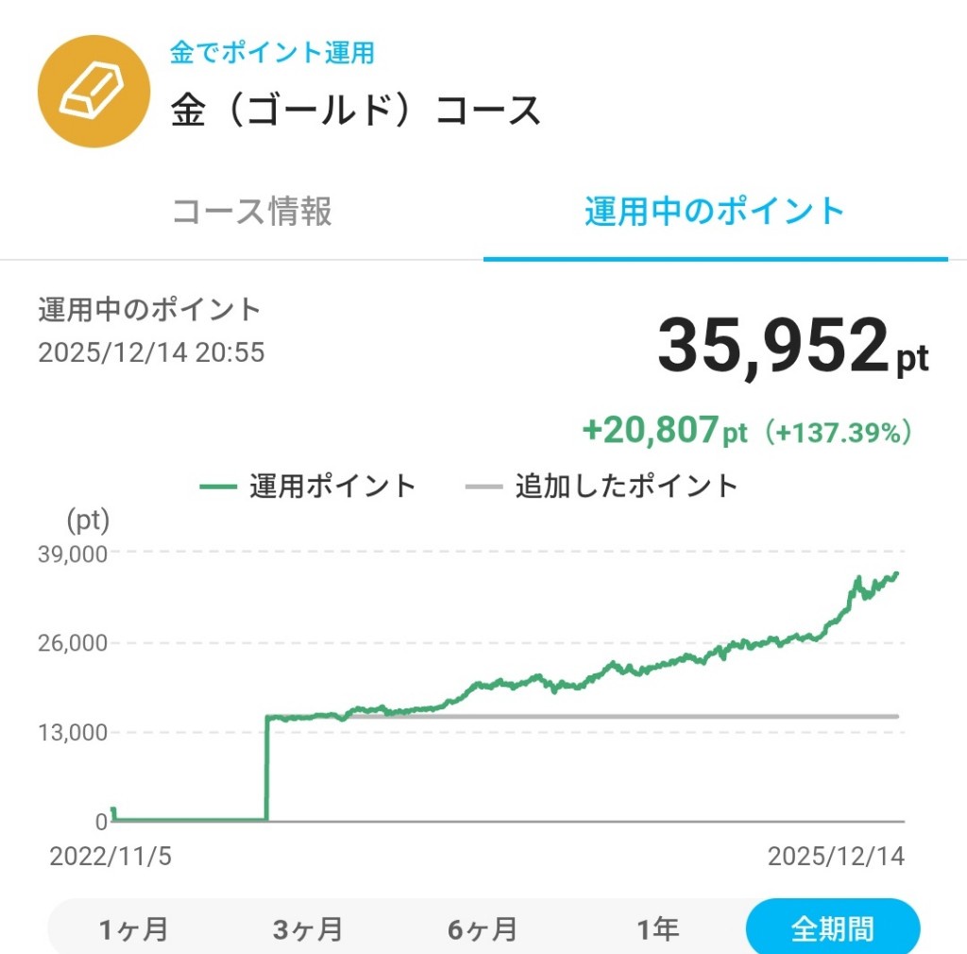Tap the 13,000 y-axis label
This screenshot has height=954, width=967.
point(74,732)
